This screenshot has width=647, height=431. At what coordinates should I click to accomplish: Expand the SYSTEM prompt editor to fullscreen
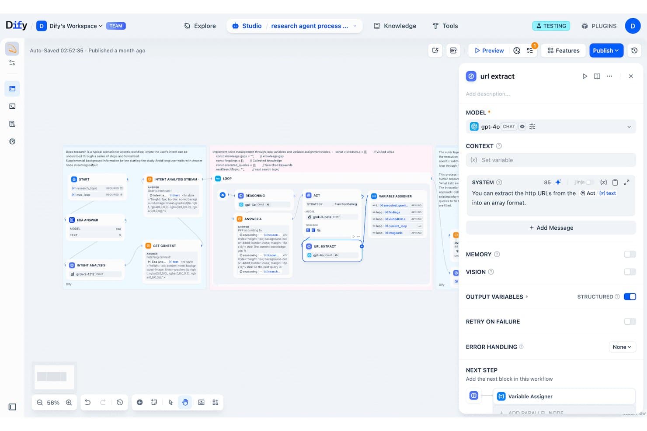[626, 182]
